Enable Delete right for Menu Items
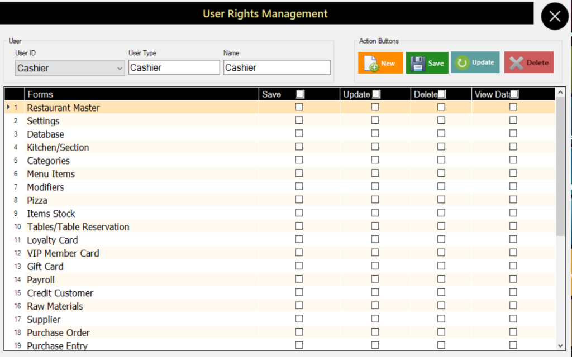Viewport: 572px width, 357px height. click(441, 173)
